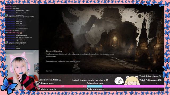
Task: Click the tutorial page progress bar in the game
Action: tap(144, 71)
